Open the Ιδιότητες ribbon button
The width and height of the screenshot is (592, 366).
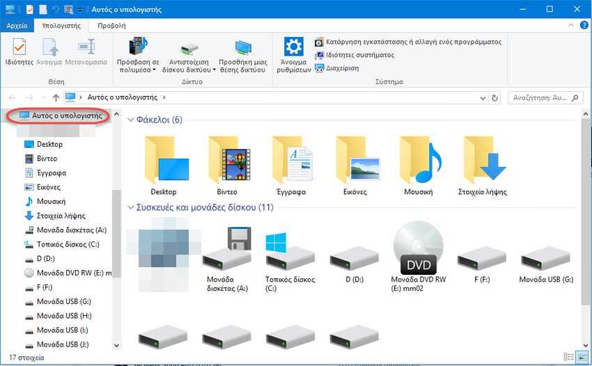(x=20, y=52)
